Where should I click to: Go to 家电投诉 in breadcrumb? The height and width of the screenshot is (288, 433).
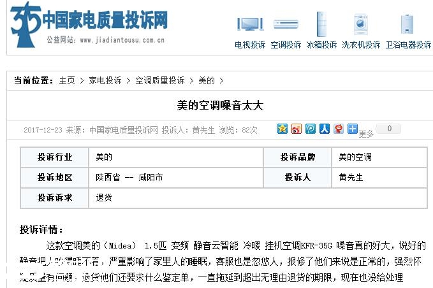105,80
